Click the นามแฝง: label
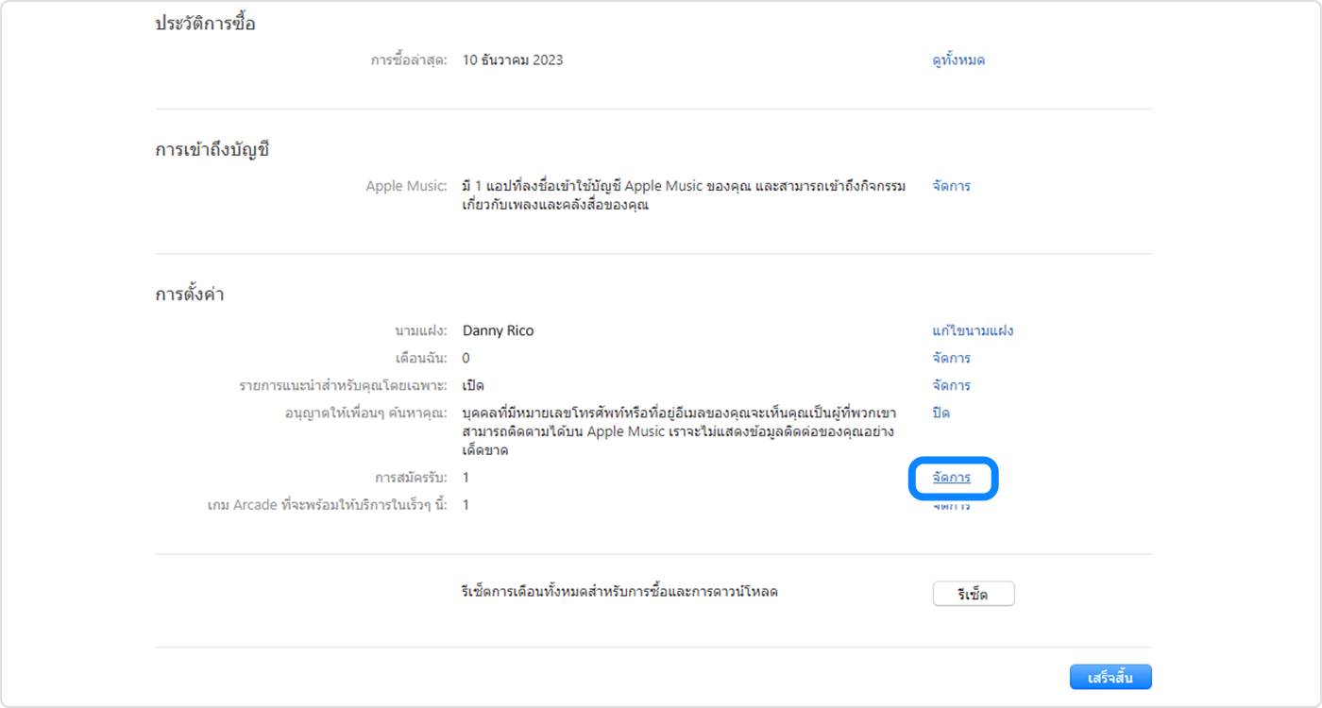Viewport: 1322px width, 708px height. [x=420, y=331]
